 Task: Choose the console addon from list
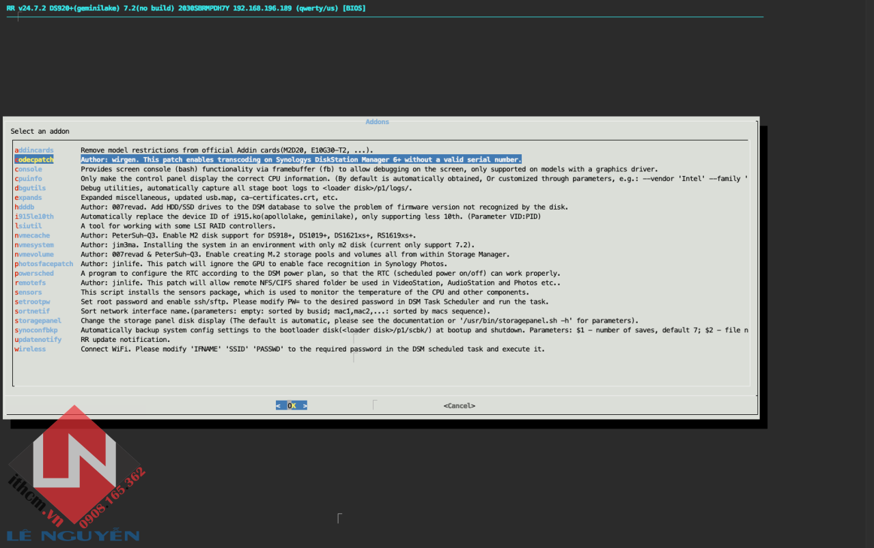click(x=29, y=169)
